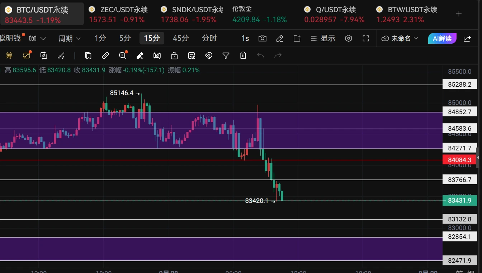Click the camera screenshot icon
Screen dimensions: 482x273
tap(263, 38)
